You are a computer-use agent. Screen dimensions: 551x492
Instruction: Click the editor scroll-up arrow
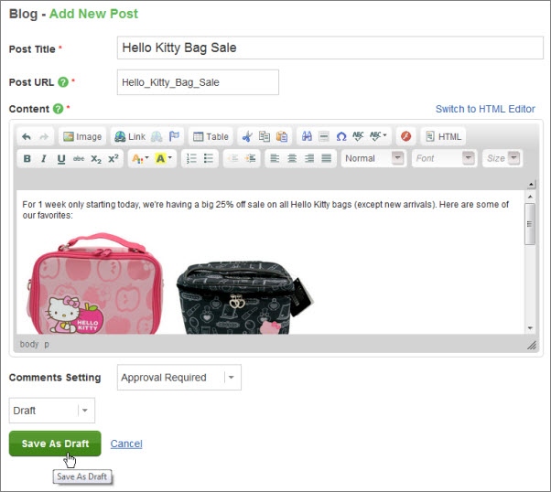530,197
